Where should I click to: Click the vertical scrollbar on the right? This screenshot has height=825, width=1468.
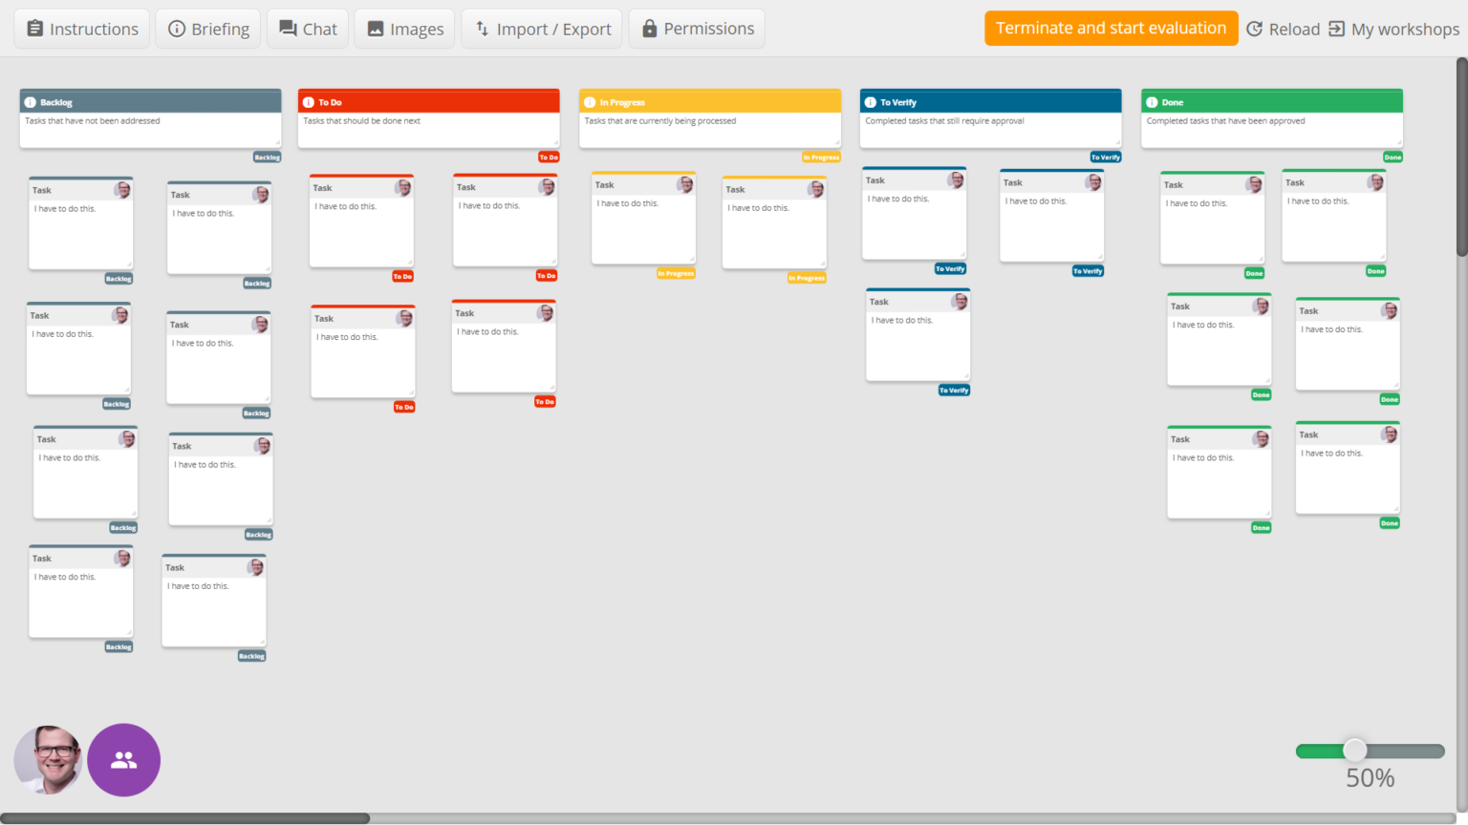pyautogui.click(x=1461, y=158)
